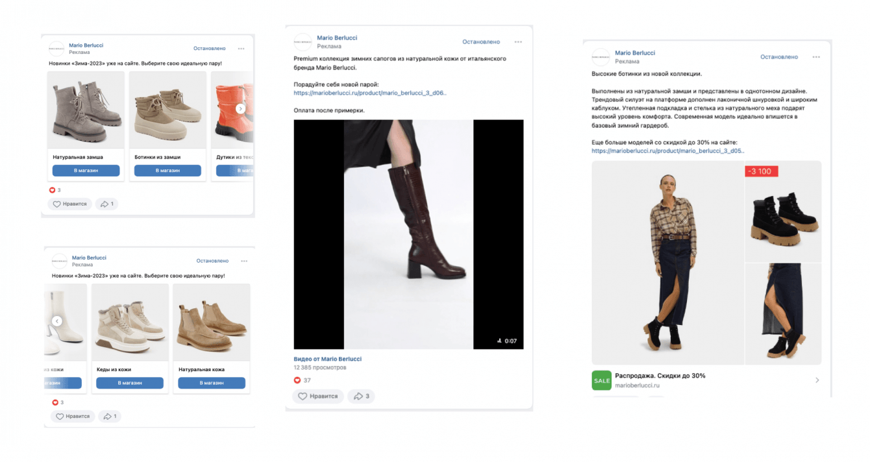
Task: Open lower-right denim skirt close-up photo
Action: point(784,314)
